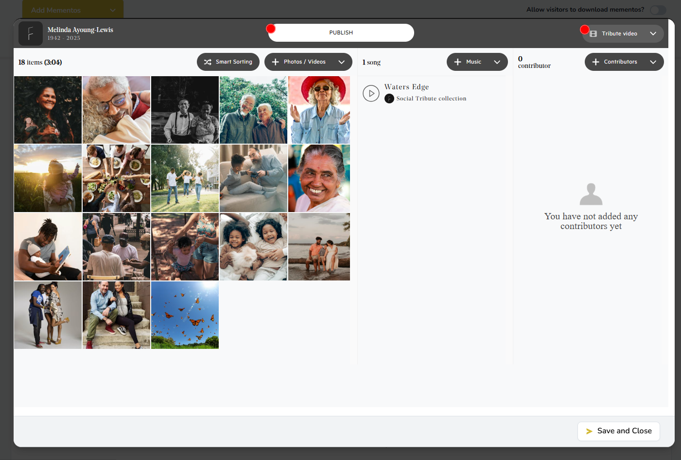The image size is (681, 460).
Task: Click the plus icon beside Contributors
Action: pos(595,62)
